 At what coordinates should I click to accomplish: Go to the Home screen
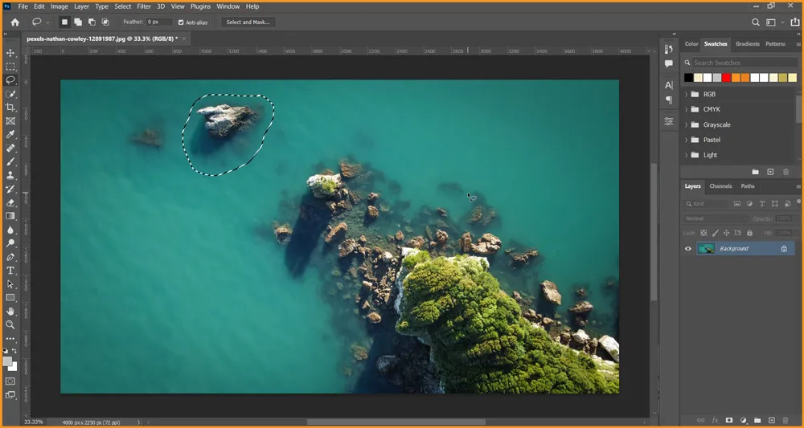click(14, 22)
